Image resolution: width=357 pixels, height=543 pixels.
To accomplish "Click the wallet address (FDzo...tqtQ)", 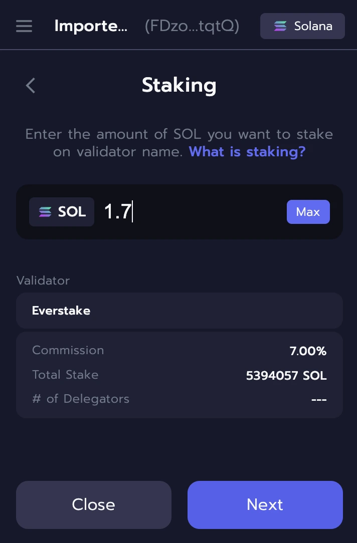I will (192, 26).
